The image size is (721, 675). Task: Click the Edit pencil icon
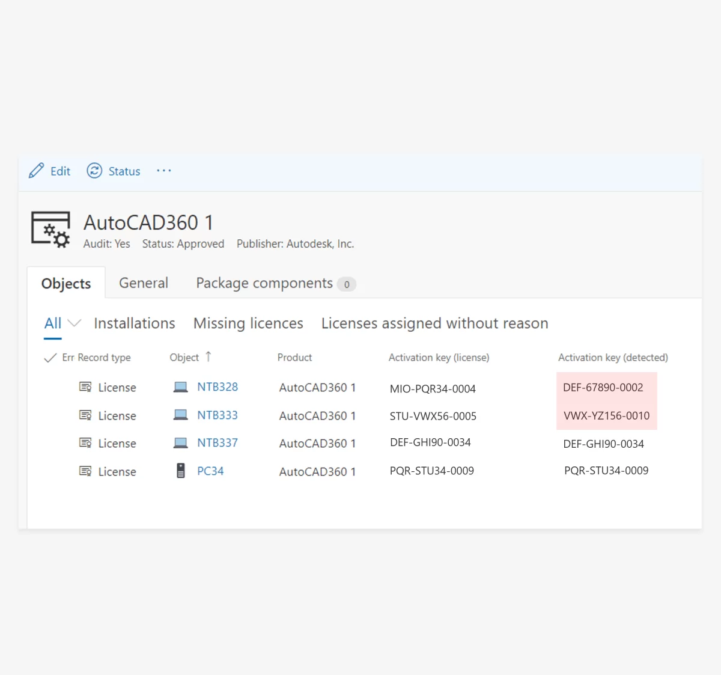(x=36, y=171)
